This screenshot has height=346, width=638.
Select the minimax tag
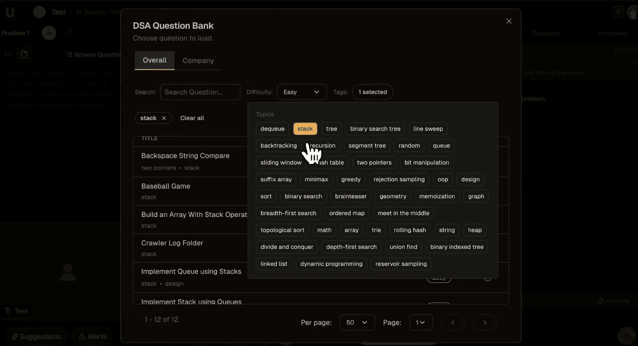pos(316,179)
